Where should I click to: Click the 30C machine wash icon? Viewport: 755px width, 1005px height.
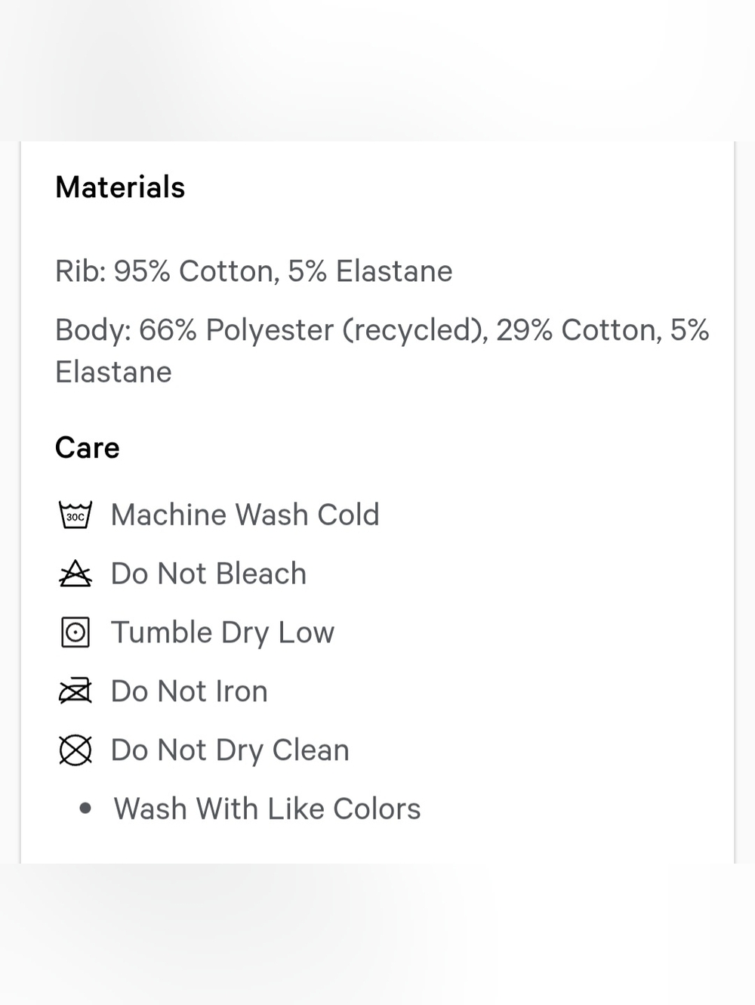pos(75,515)
